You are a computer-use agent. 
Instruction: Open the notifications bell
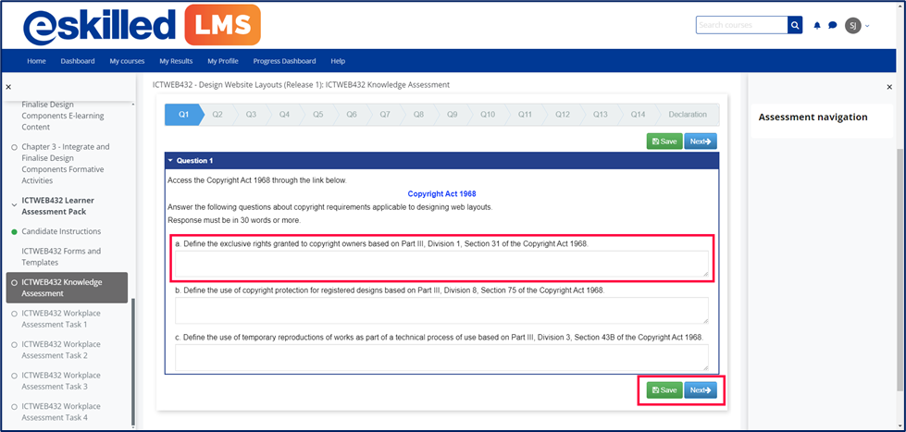[817, 25]
